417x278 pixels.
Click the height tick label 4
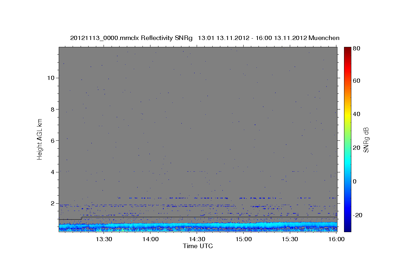tap(52, 172)
